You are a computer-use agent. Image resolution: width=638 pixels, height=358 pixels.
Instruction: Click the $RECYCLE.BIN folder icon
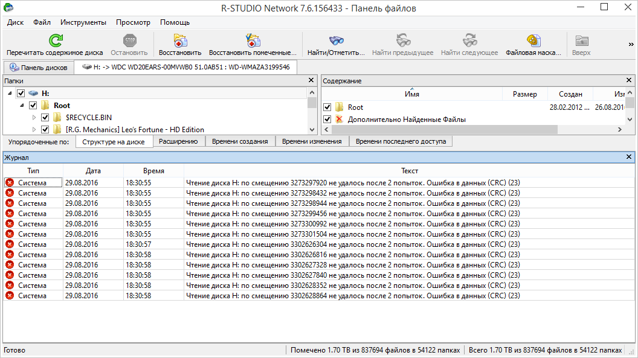pos(57,118)
